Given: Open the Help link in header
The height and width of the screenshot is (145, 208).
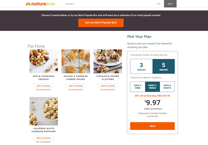Looking at the screenshot, I should coord(158,4).
